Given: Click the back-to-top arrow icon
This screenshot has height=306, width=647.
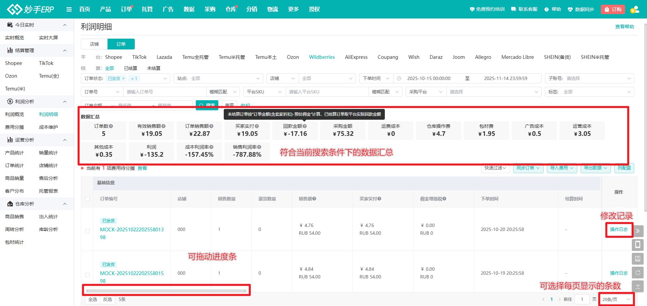Looking at the screenshot, I should click(x=638, y=286).
